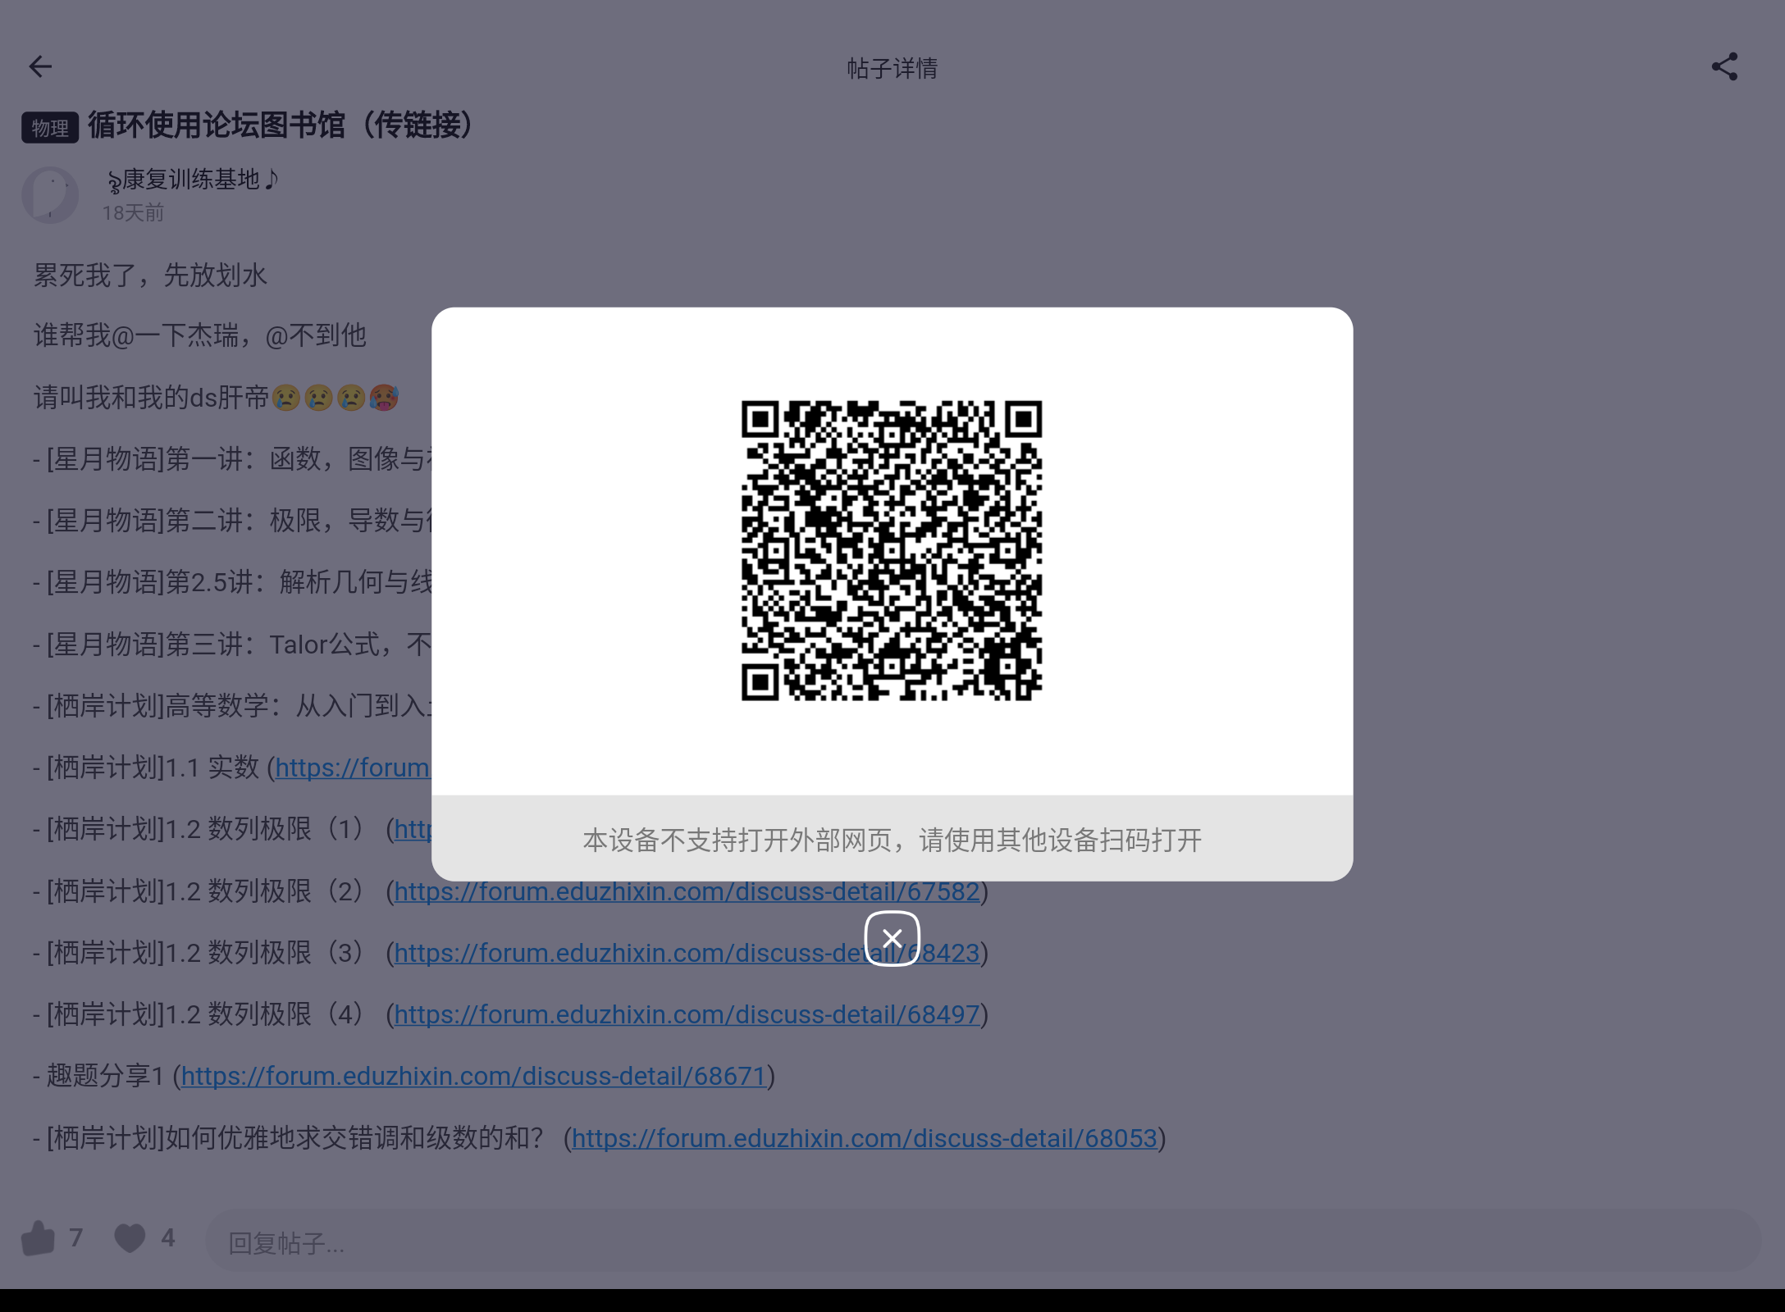Open link ending in discuss-detail/68423
Image resolution: width=1785 pixels, height=1312 pixels.
(687, 953)
